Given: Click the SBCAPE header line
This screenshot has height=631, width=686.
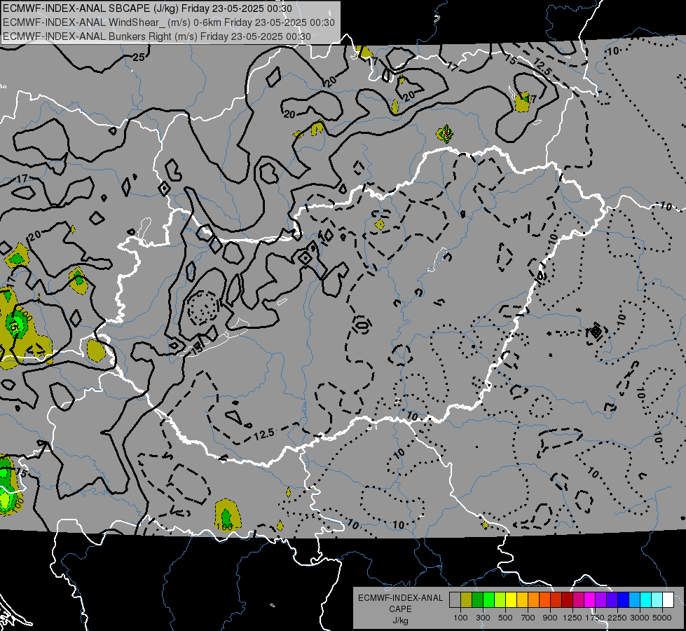Looking at the screenshot, I should 147,8.
